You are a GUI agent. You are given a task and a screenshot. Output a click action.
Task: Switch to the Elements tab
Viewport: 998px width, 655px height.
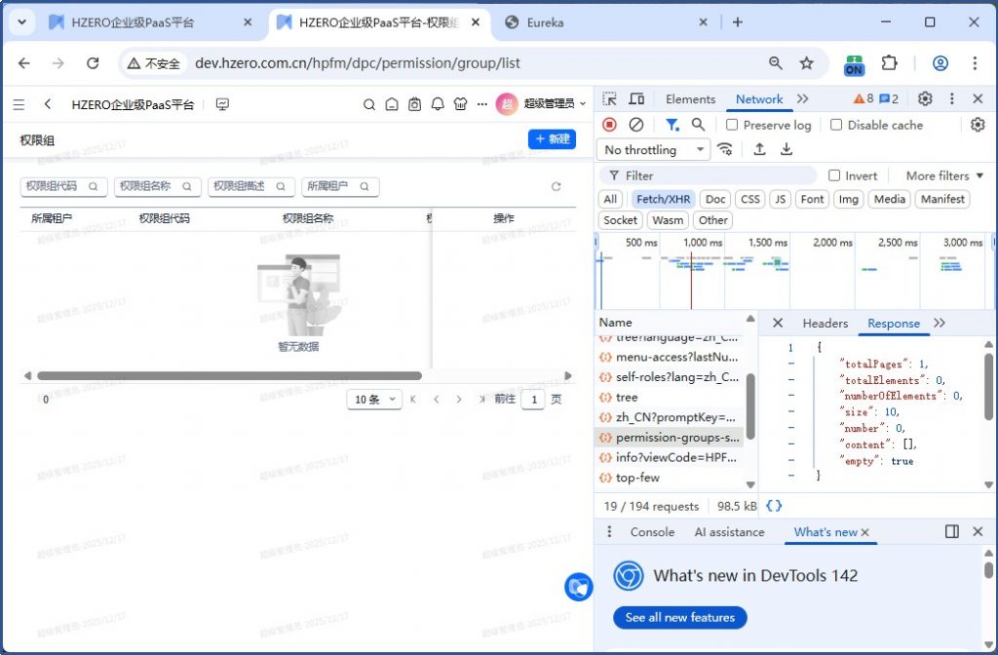(690, 99)
